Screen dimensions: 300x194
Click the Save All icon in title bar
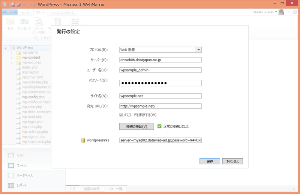pyautogui.click(x=18, y=5)
